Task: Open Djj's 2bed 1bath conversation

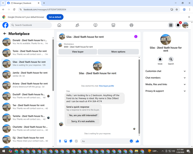Action: coord(26,139)
